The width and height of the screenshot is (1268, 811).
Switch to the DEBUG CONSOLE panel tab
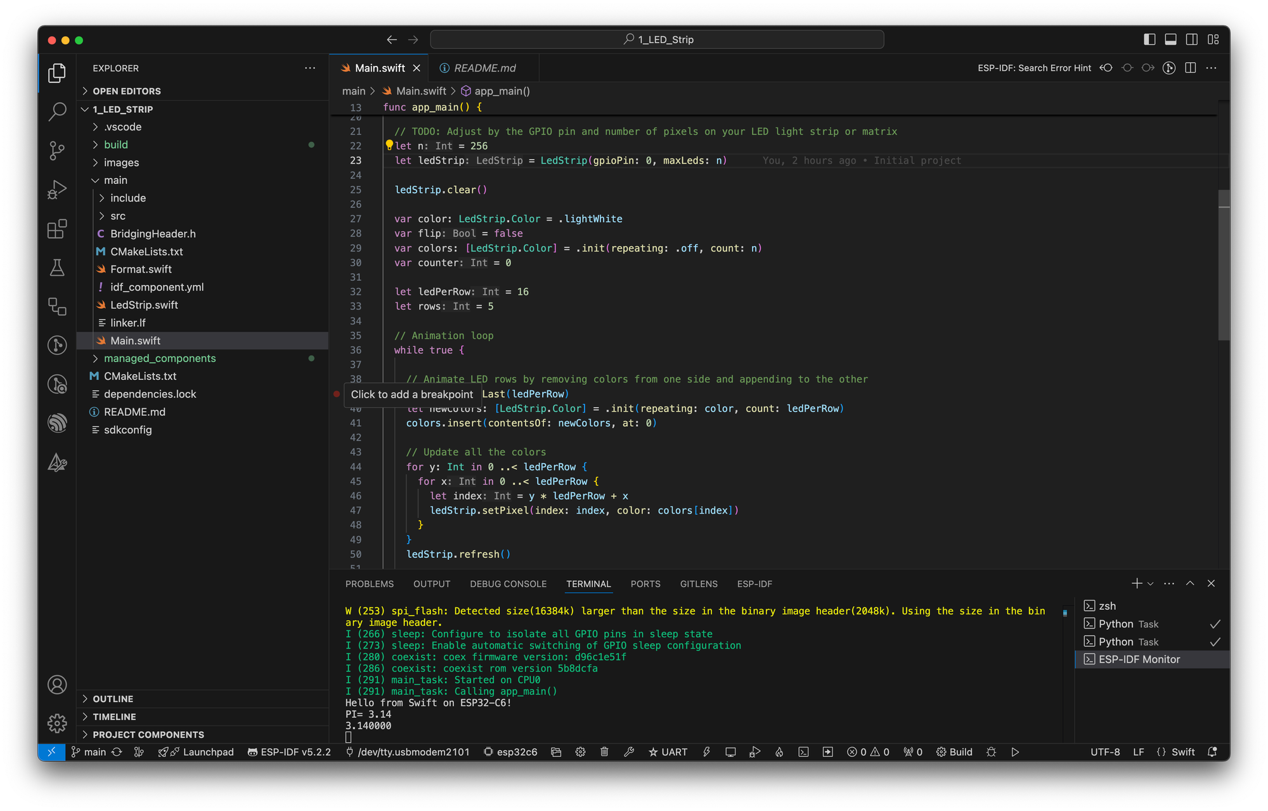[508, 584]
